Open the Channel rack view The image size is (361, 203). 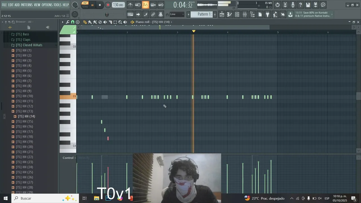pyautogui.click(x=237, y=14)
